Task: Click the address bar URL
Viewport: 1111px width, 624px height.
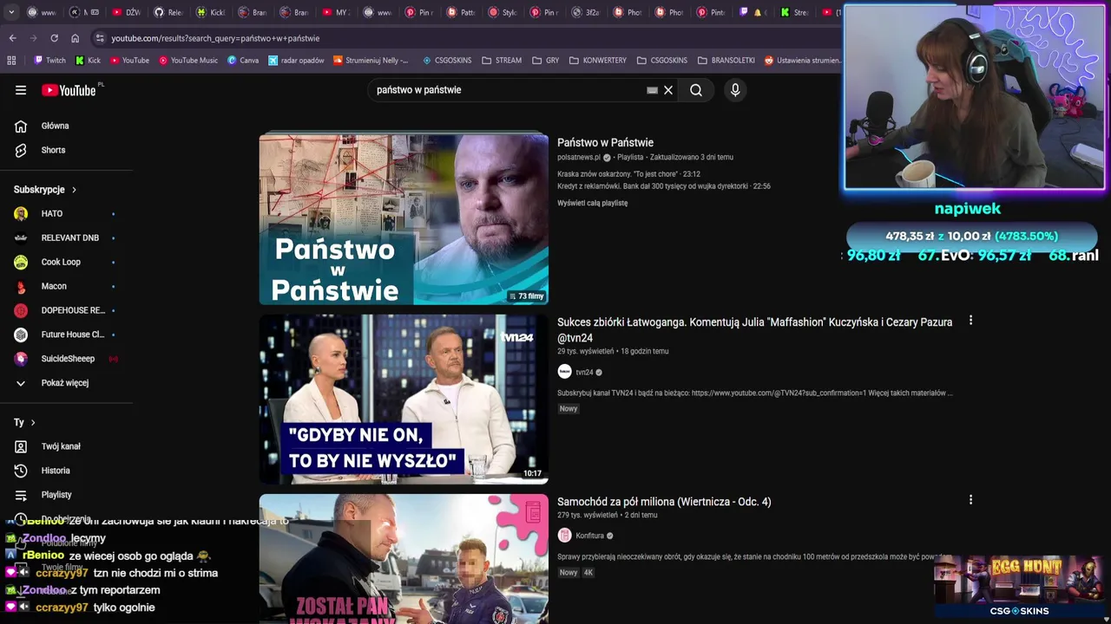Action: 215,38
